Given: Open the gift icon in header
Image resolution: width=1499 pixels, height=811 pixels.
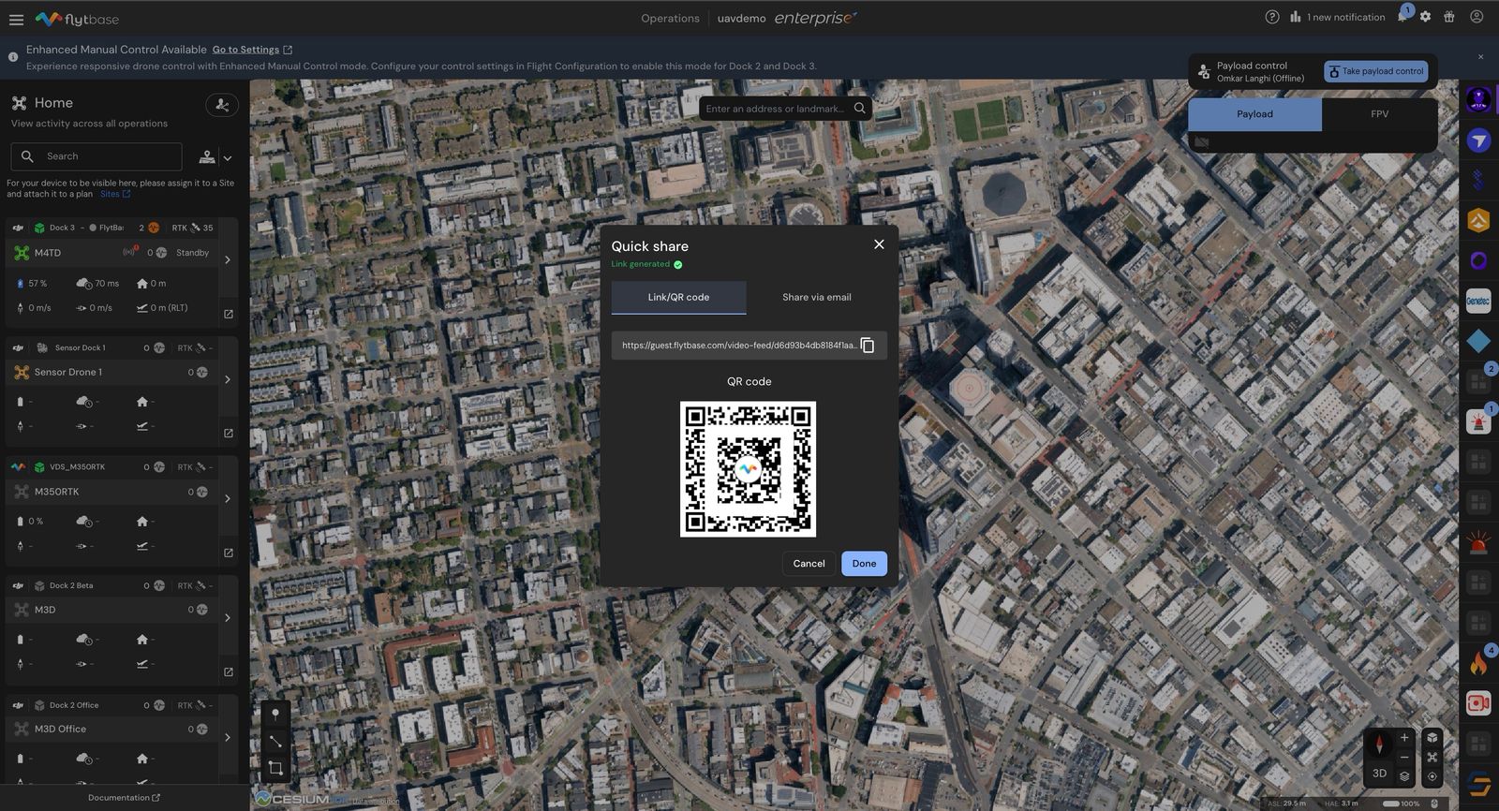Looking at the screenshot, I should (x=1449, y=17).
